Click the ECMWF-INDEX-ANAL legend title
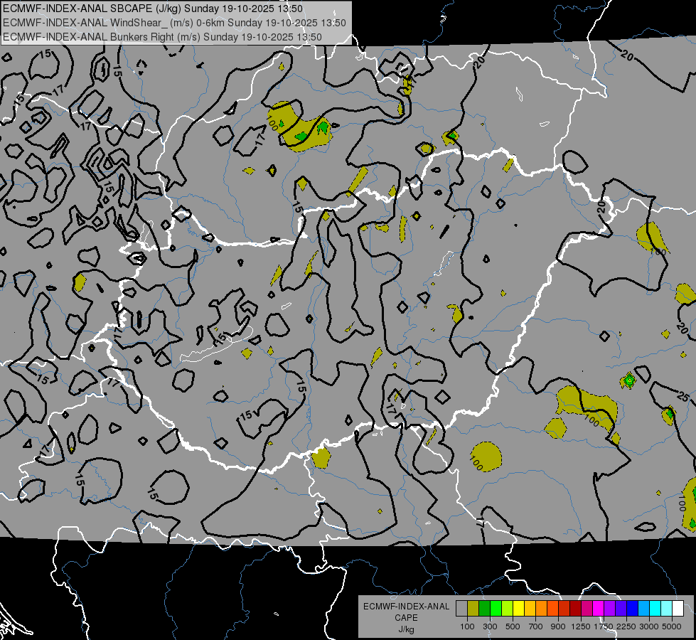 click(x=407, y=607)
